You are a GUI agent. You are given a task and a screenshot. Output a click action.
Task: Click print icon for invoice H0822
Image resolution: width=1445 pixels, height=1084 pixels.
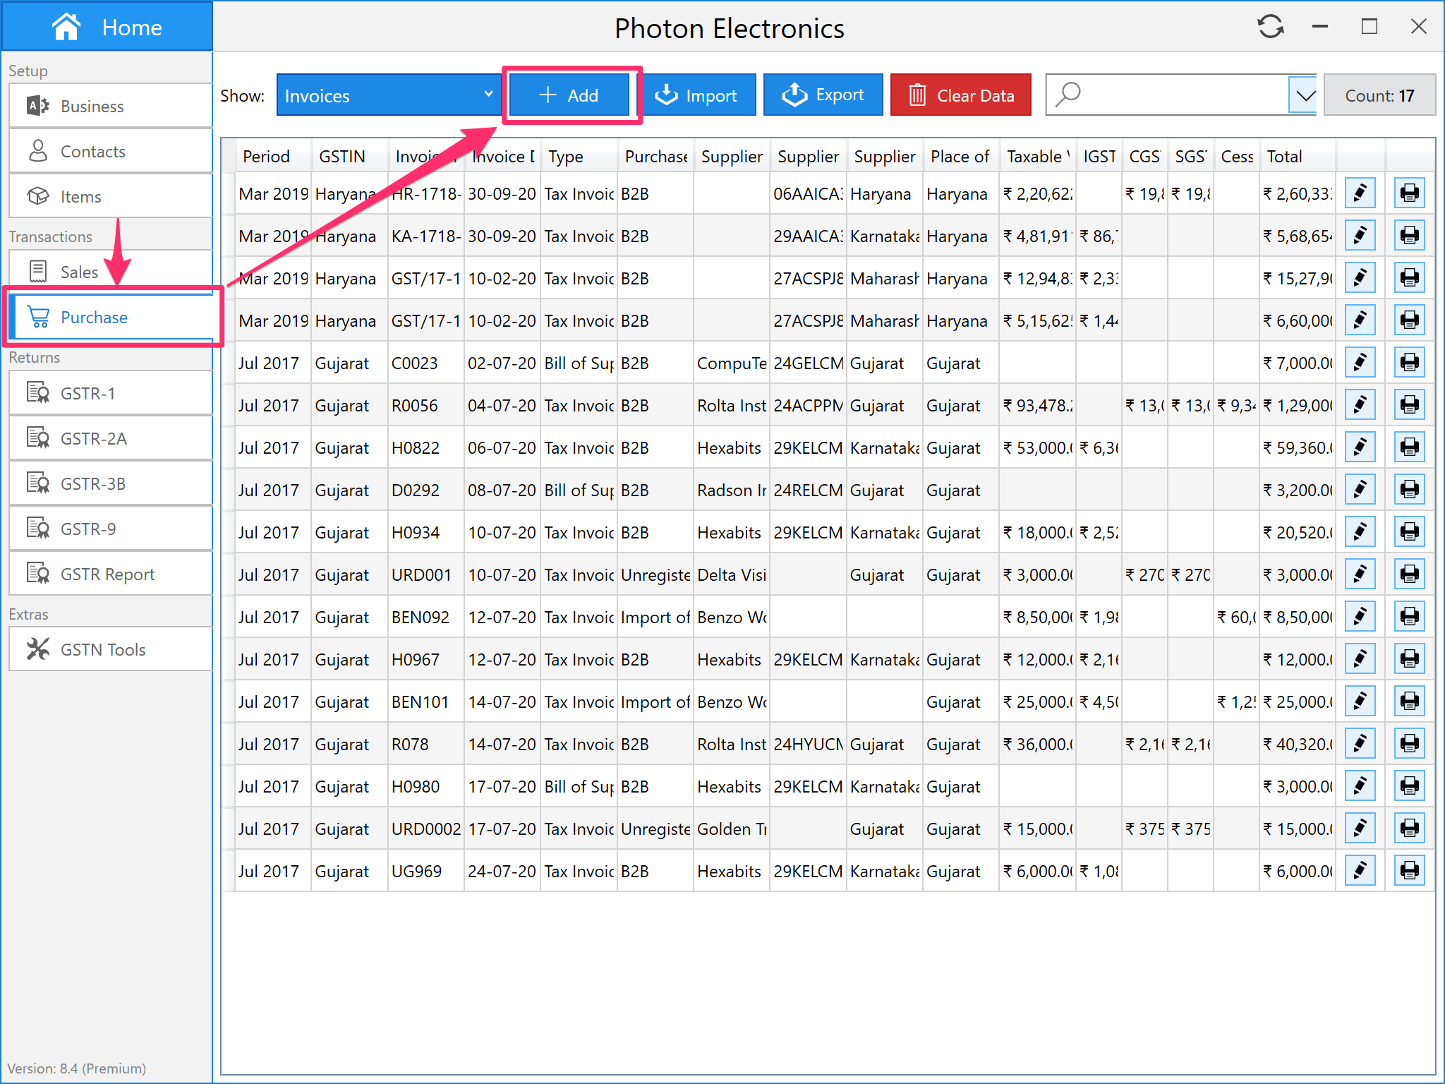coord(1409,447)
